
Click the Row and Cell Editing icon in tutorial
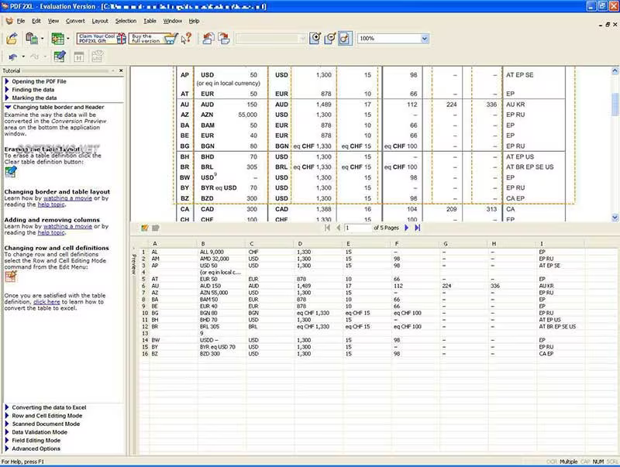click(11, 276)
